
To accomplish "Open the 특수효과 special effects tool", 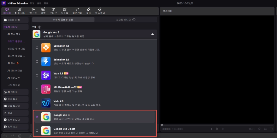I will 100,11.
